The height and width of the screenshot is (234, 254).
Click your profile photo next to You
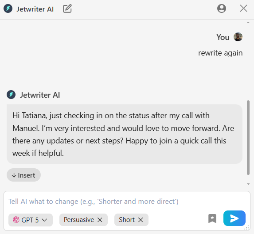pos(238,37)
